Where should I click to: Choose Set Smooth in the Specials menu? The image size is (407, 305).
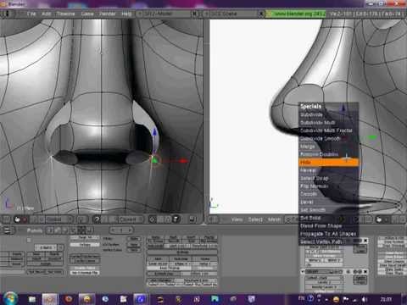(x=329, y=210)
